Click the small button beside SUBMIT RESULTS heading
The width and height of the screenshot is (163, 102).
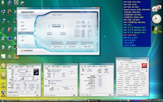93,15
